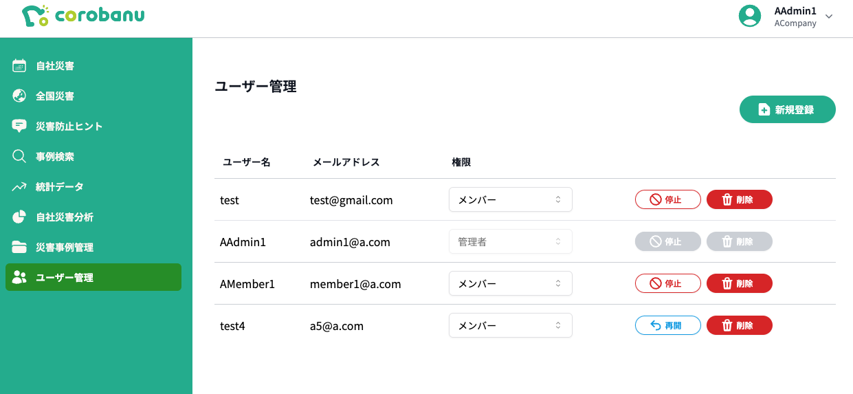The width and height of the screenshot is (853, 394).
Task: Suspend AMember1 using the 停止 button
Action: [667, 283]
